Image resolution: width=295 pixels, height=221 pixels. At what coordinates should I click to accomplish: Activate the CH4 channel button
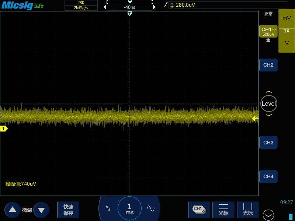coord(268,177)
